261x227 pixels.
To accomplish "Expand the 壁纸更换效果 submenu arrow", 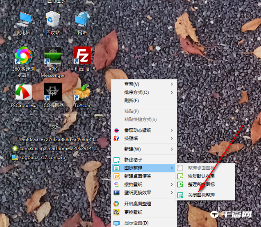I will click(172, 193).
